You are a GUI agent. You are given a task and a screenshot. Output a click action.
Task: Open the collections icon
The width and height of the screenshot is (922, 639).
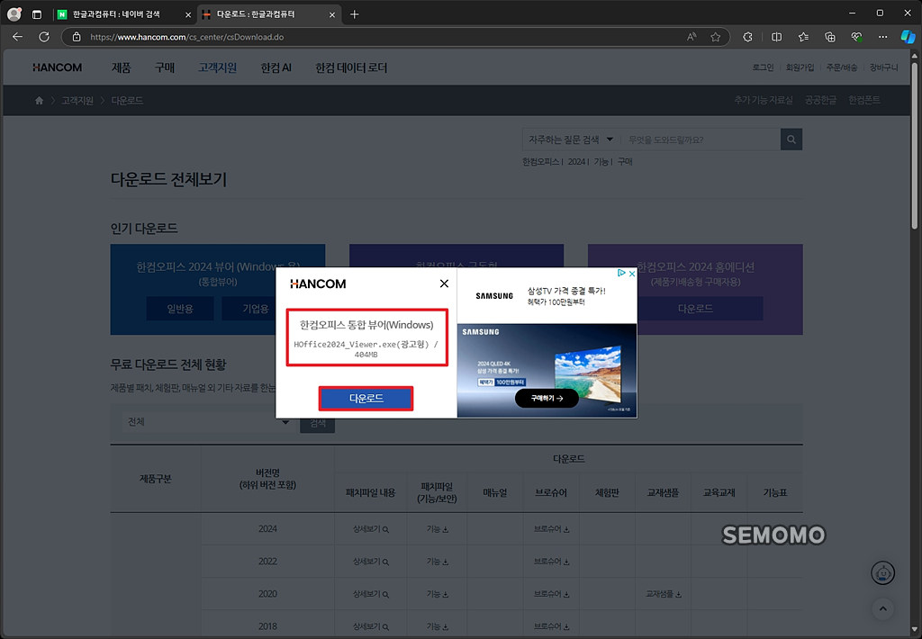coord(829,37)
